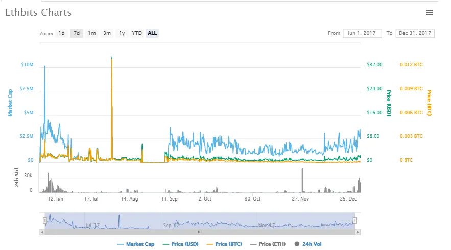This screenshot has width=451, height=250.
Task: Set zoom to 1d
Action: [62, 33]
